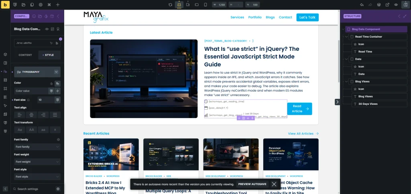411x194 pixels.
Task: Click the purple plus badge on class field
Action: 61,39
